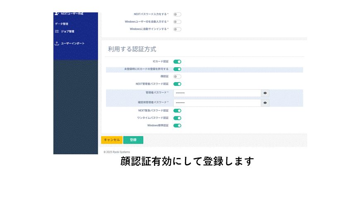Click the 確認用管理者パスワード input field
The image size is (353, 198).
[217, 103]
